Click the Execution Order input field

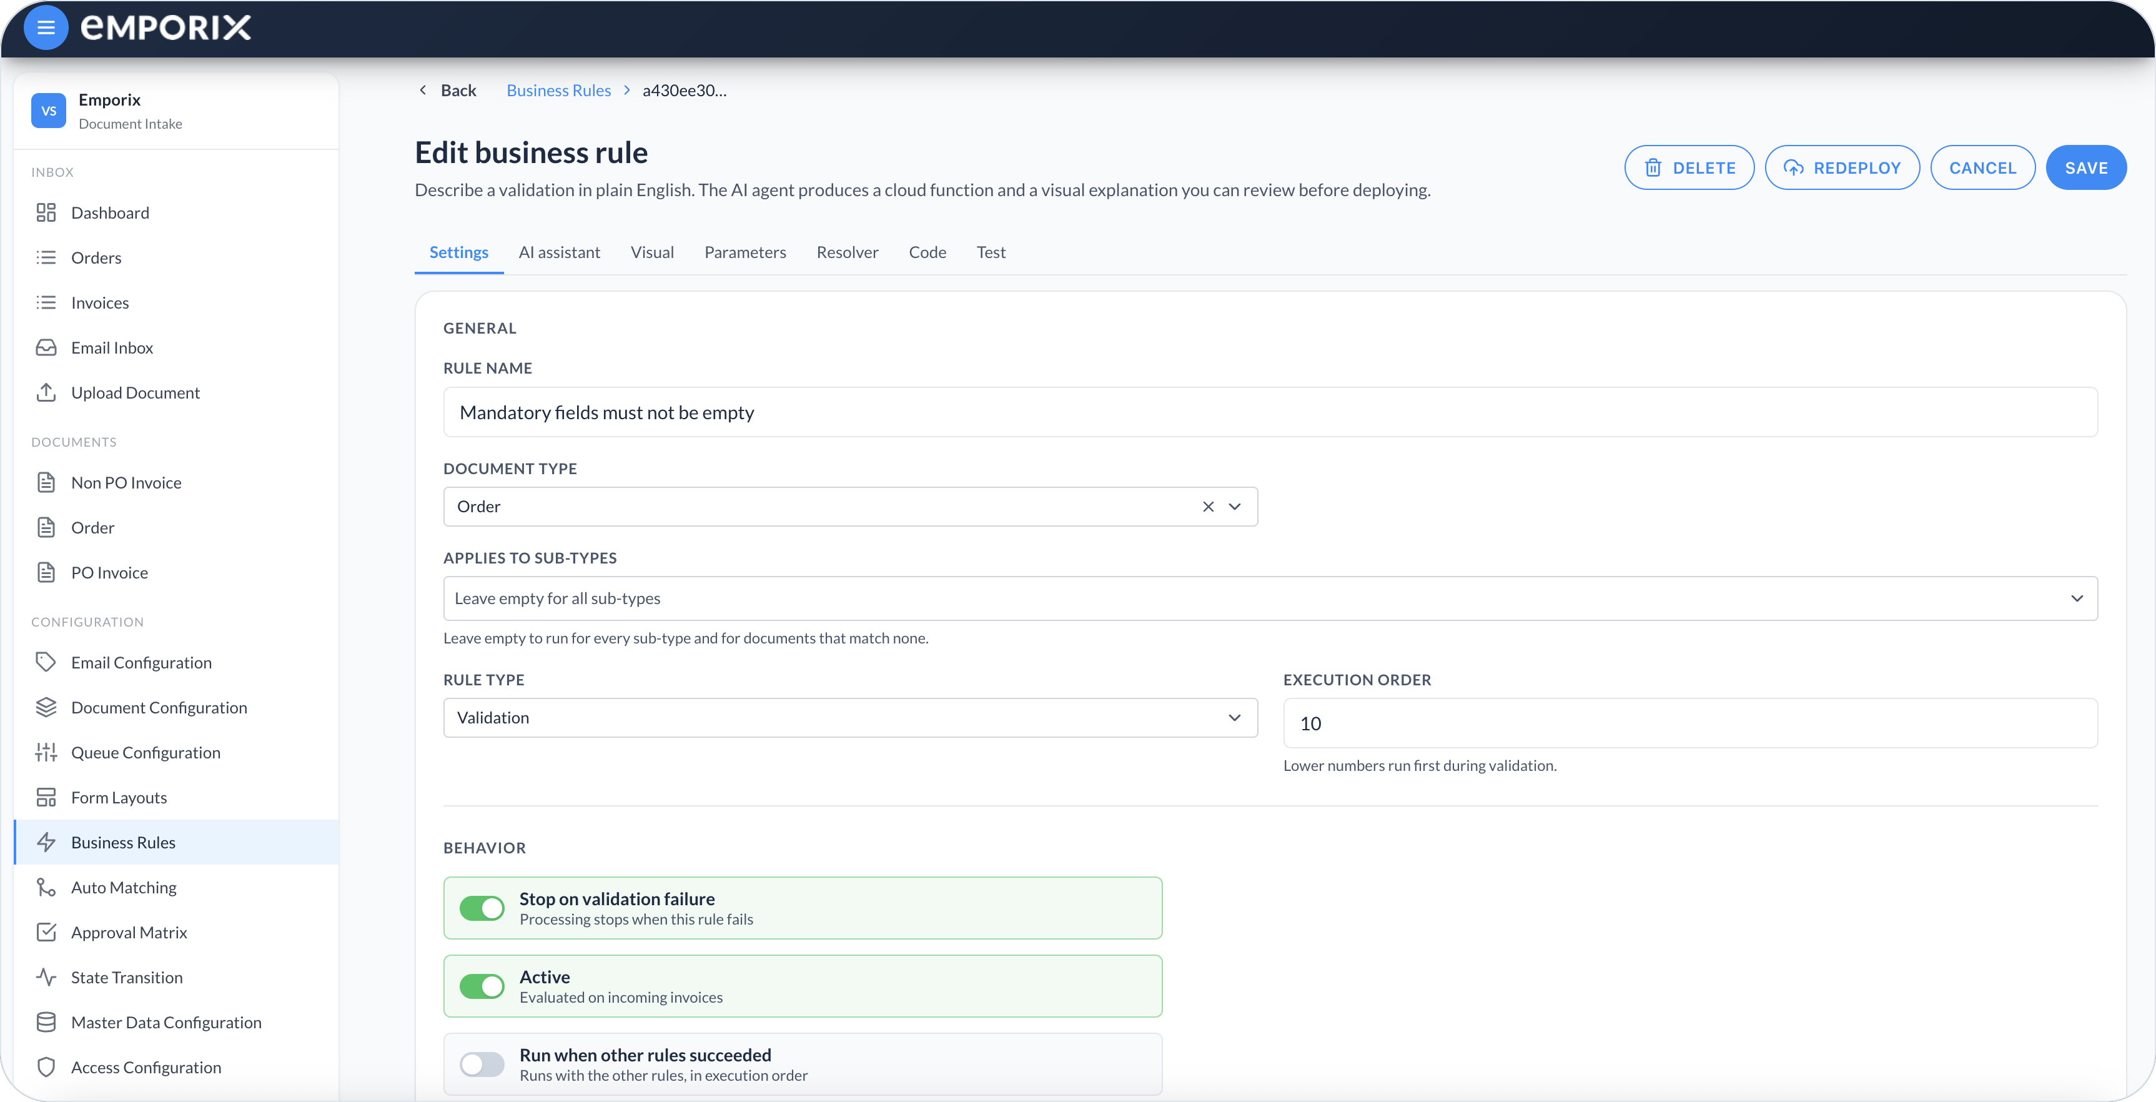point(1690,723)
